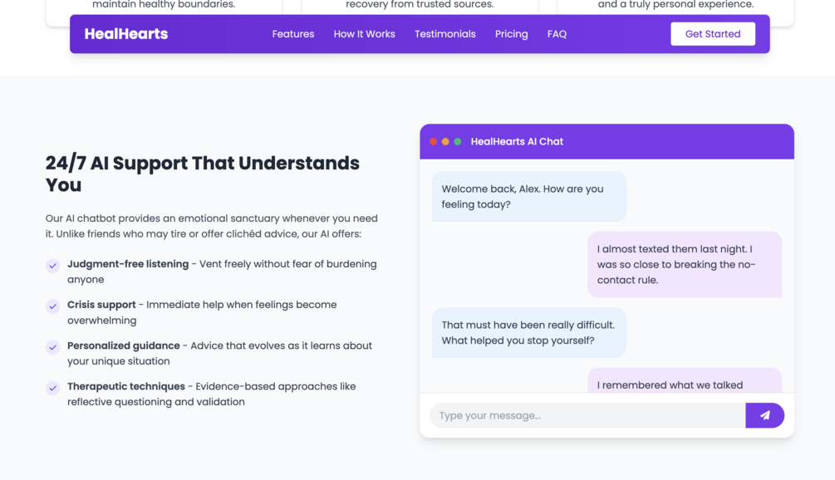Image resolution: width=835 pixels, height=480 pixels.
Task: Click the Welcome back, Alex chat bubble
Action: pyautogui.click(x=528, y=197)
